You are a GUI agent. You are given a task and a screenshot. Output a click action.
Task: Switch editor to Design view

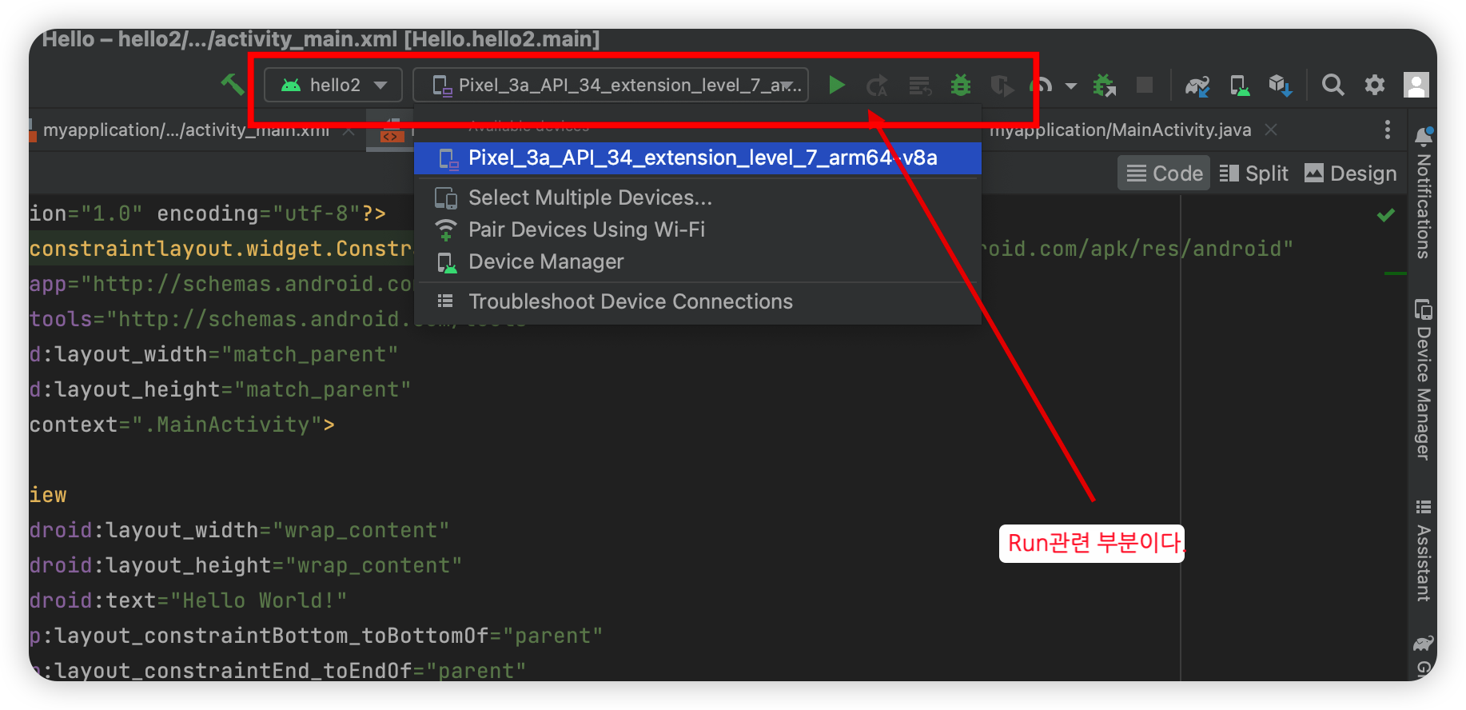(x=1351, y=174)
